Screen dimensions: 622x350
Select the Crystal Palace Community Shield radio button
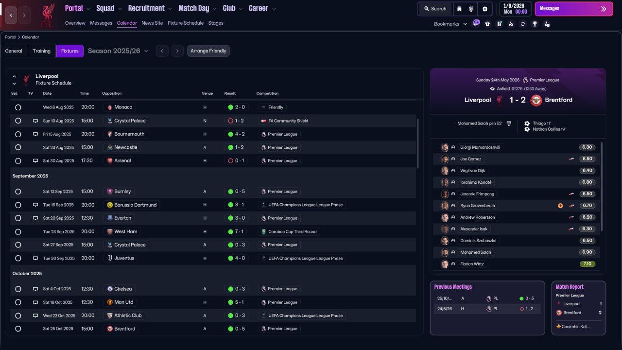click(18, 121)
